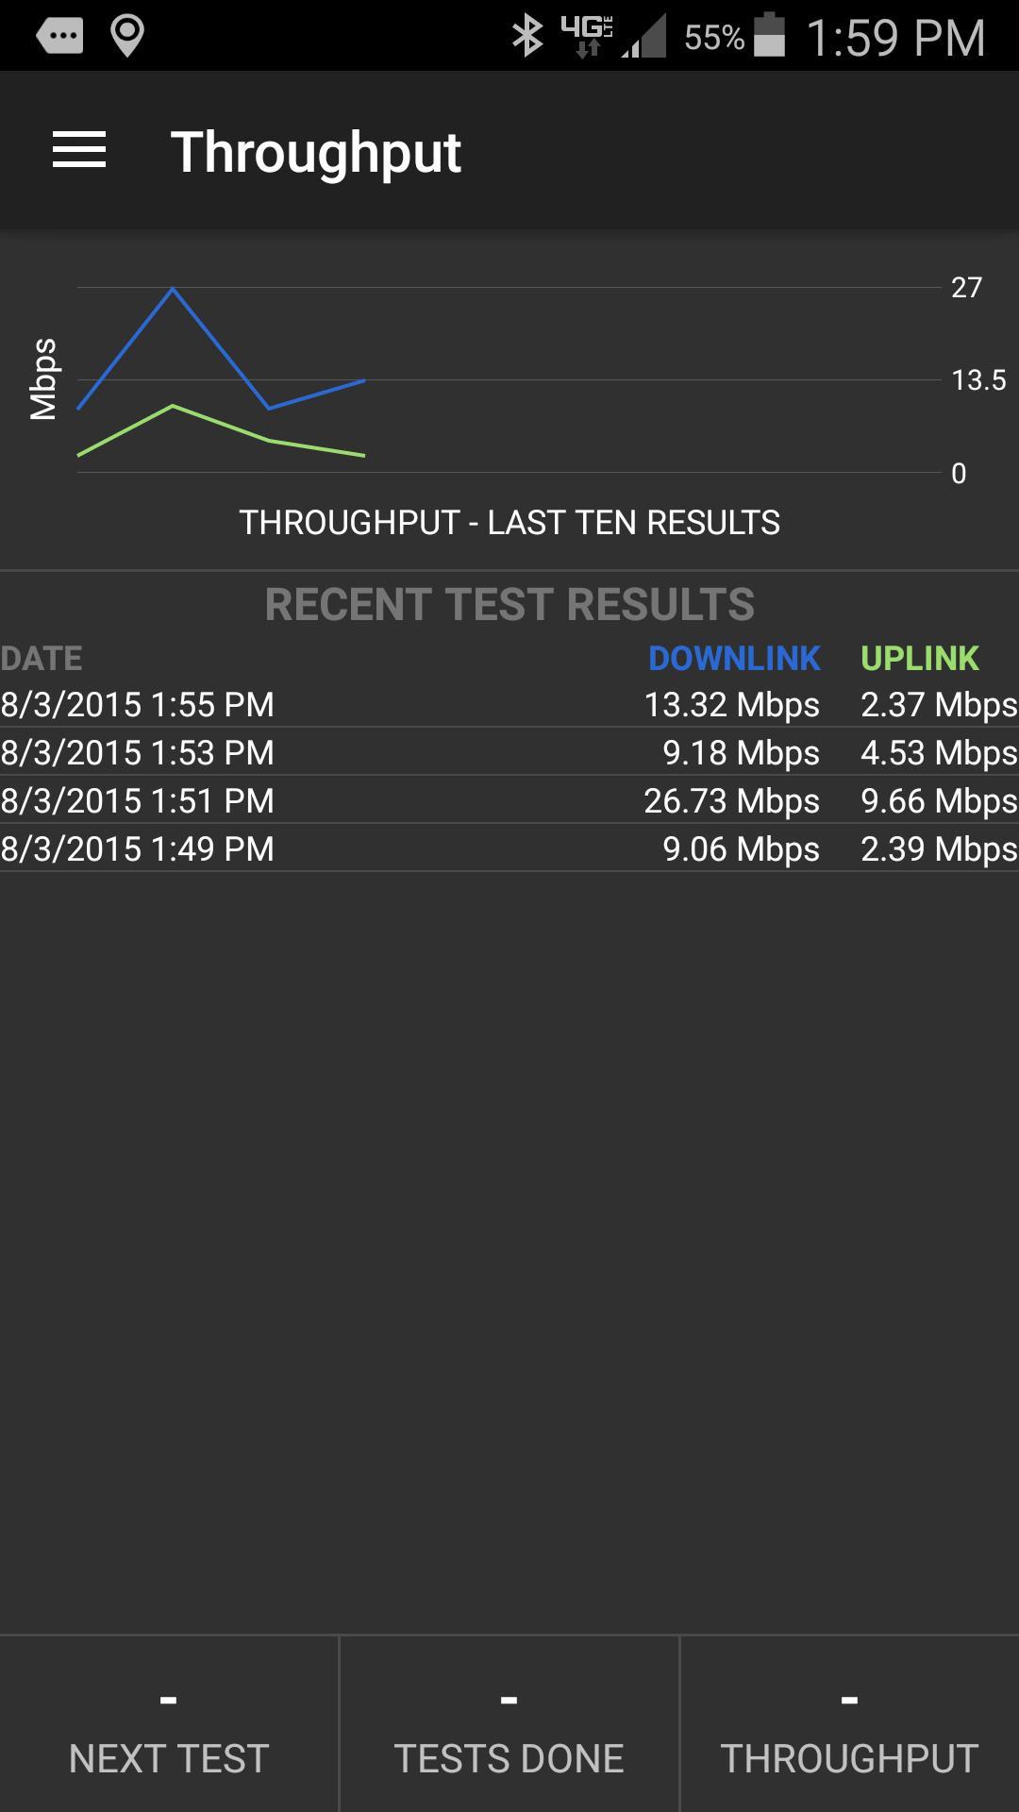Tap the blue downlink line peak
The width and height of the screenshot is (1019, 1812).
(x=173, y=289)
